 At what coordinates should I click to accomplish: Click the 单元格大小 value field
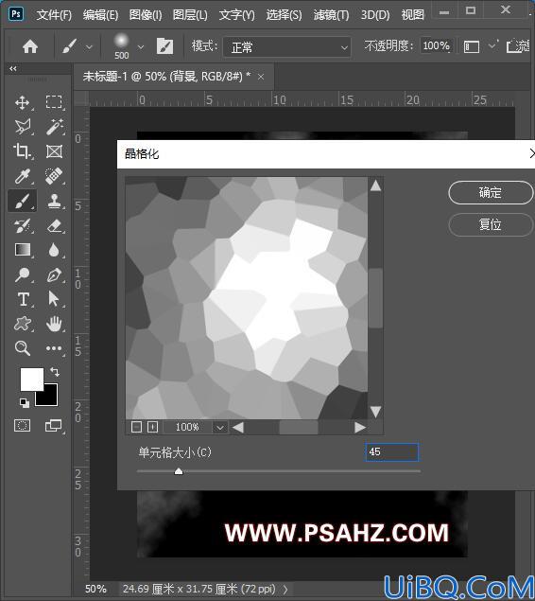(x=392, y=452)
